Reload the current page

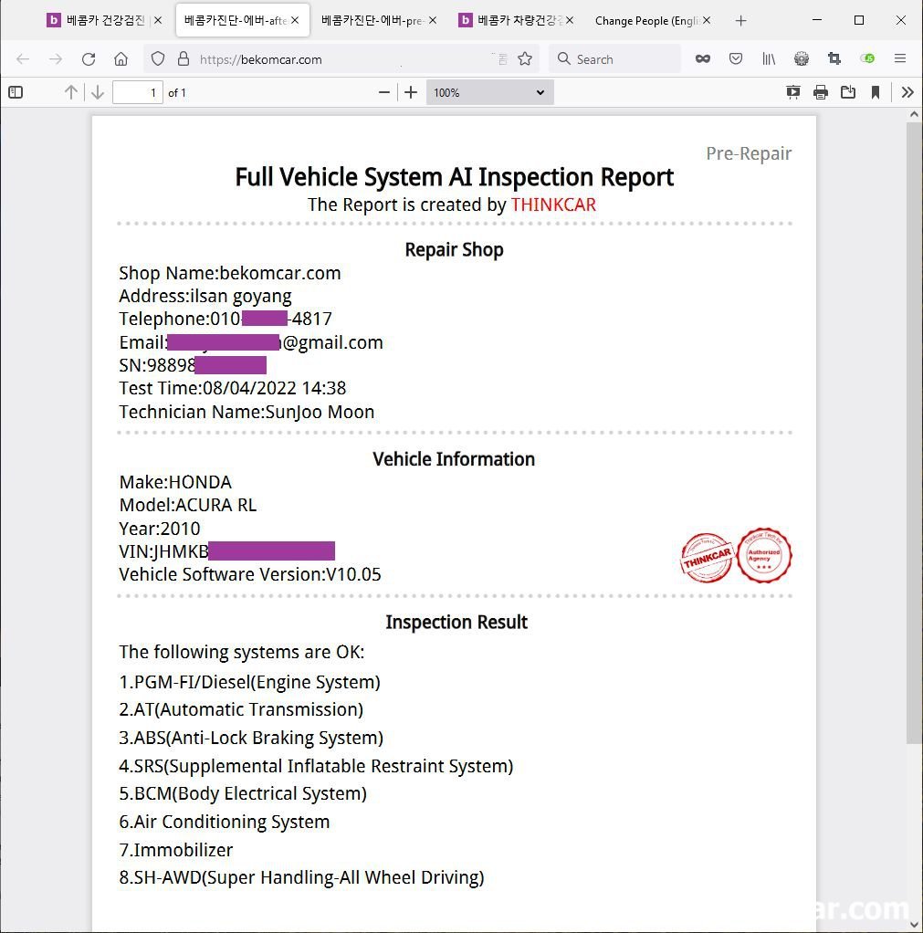coord(89,59)
